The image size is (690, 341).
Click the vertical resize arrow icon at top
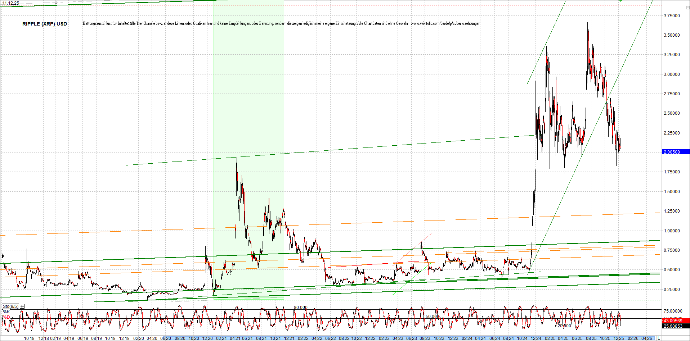[56, 3]
